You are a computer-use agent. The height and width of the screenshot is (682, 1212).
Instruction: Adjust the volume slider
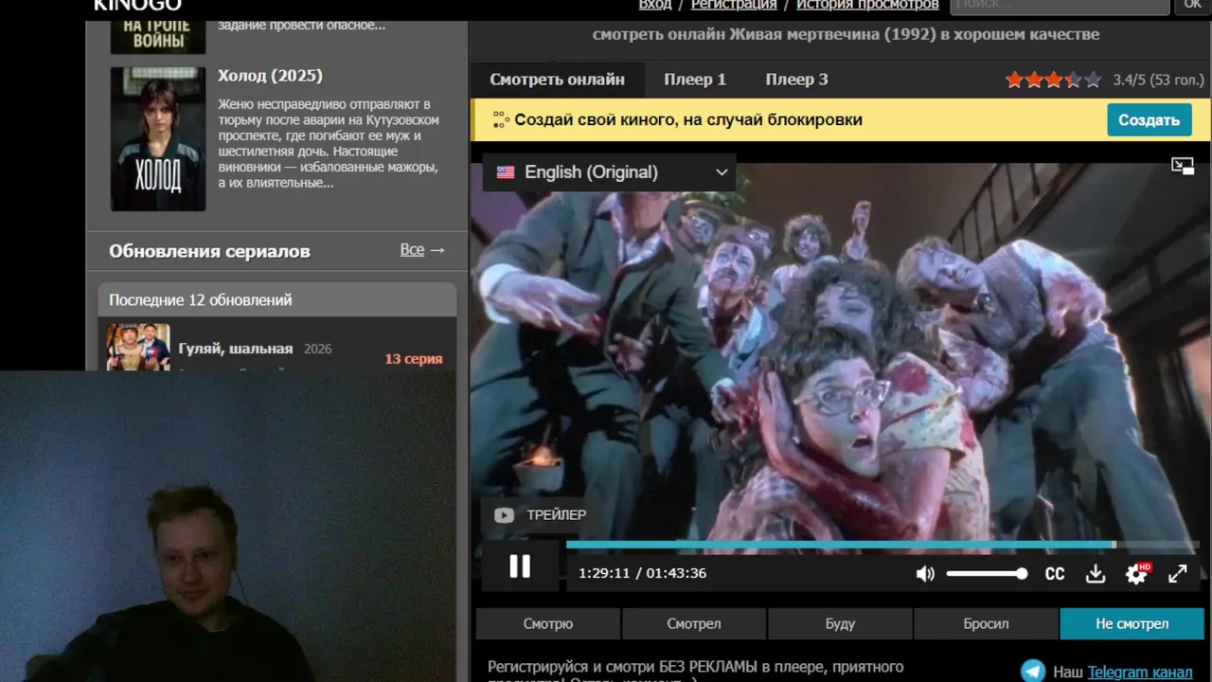click(986, 573)
